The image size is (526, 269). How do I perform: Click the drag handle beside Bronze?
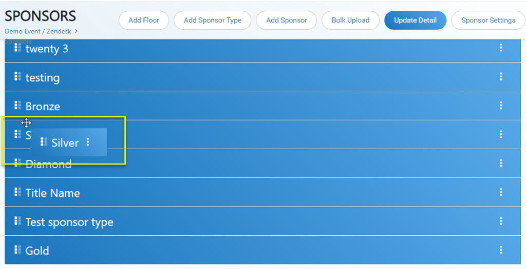[x=17, y=106]
